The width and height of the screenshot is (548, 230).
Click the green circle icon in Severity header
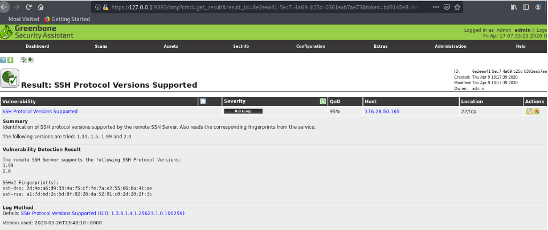pyautogui.click(x=322, y=101)
